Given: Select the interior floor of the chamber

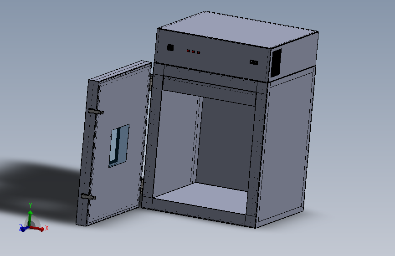Looking at the screenshot, I should (201, 198).
